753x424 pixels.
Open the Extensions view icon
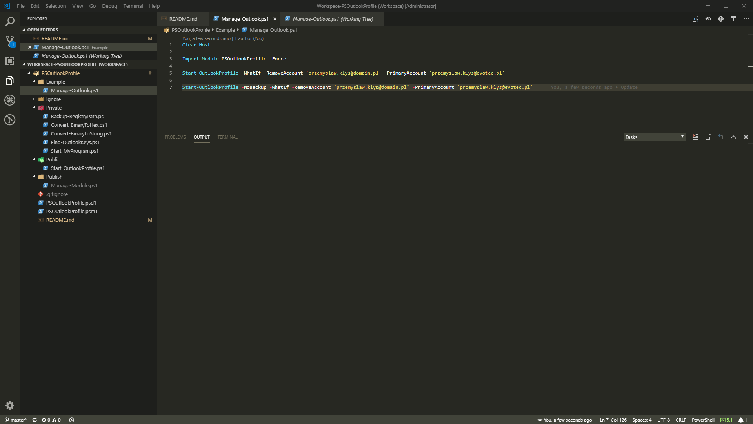pyautogui.click(x=10, y=61)
